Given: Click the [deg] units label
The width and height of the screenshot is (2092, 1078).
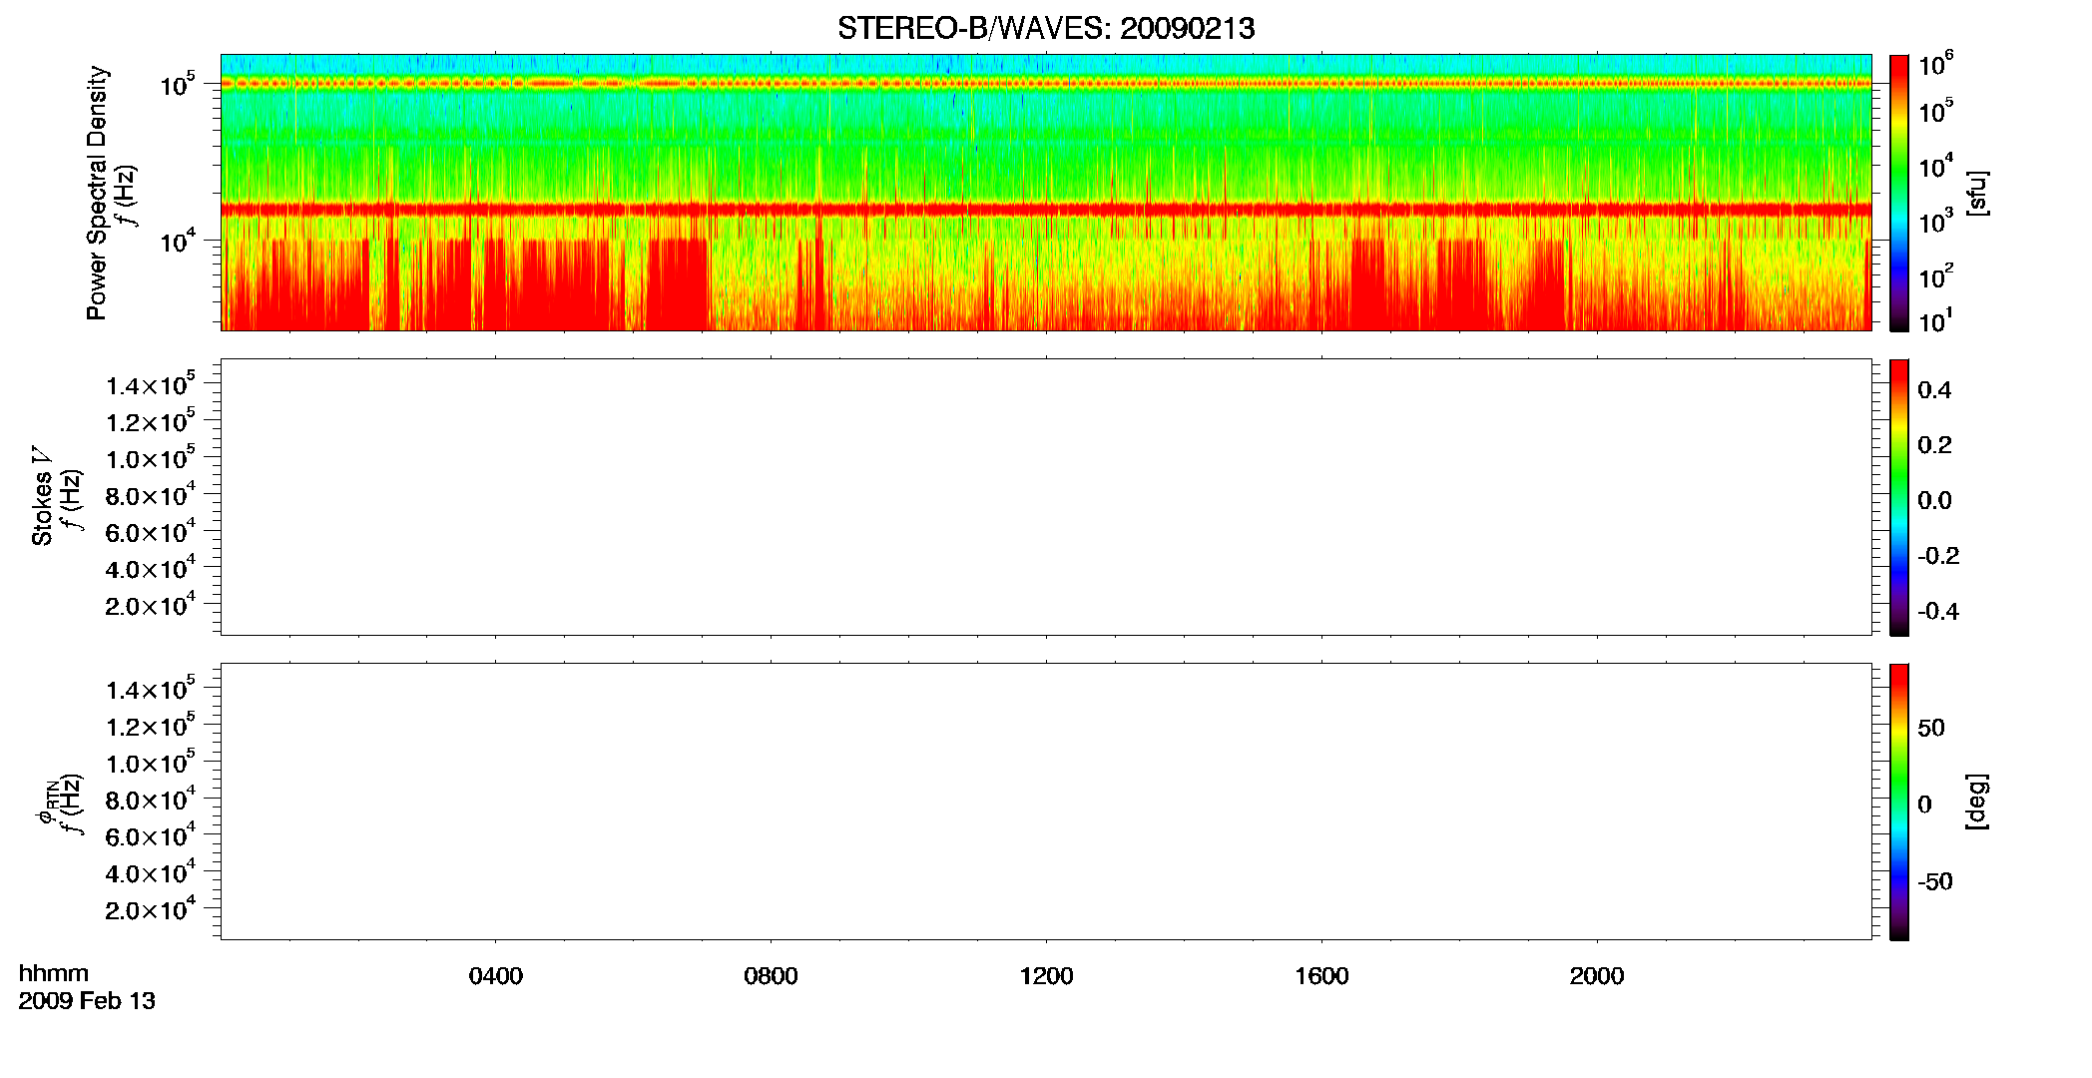Looking at the screenshot, I should [1977, 802].
